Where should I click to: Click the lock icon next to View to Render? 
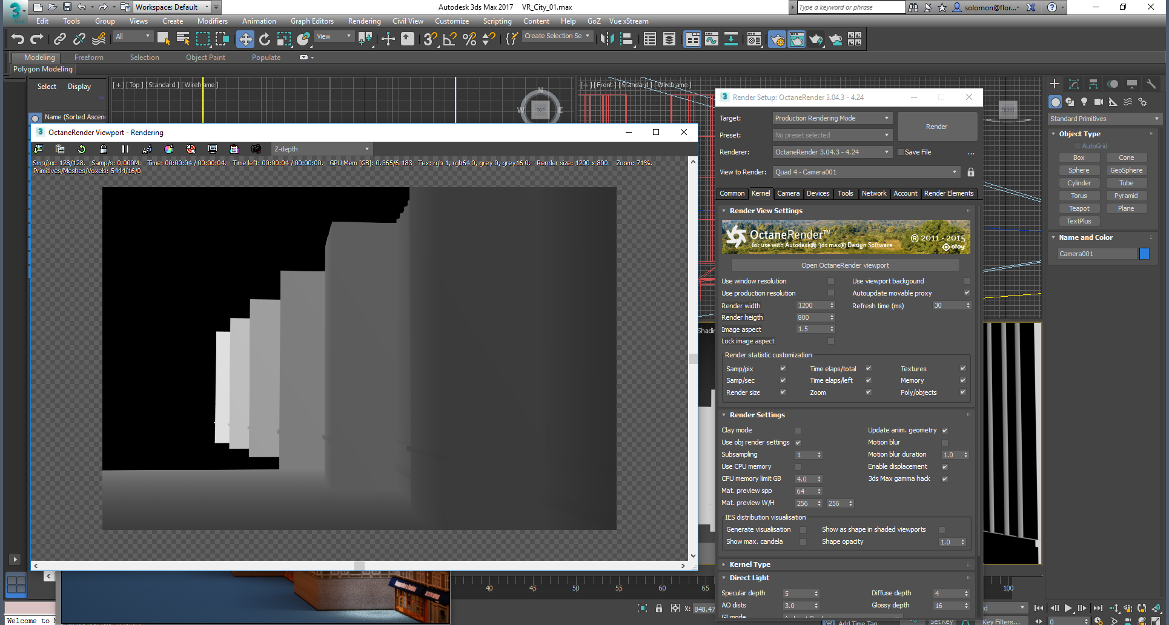971,172
